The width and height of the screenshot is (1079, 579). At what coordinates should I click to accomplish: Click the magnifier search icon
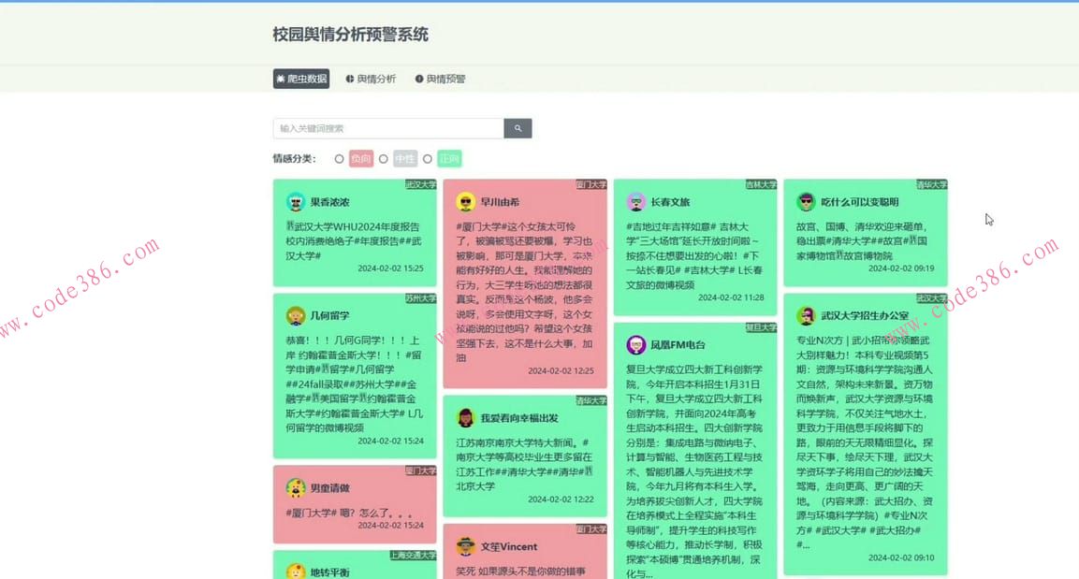[518, 127]
